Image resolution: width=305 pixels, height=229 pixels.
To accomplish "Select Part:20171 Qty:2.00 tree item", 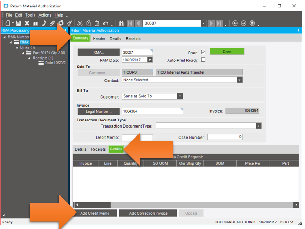I will 49,53.
